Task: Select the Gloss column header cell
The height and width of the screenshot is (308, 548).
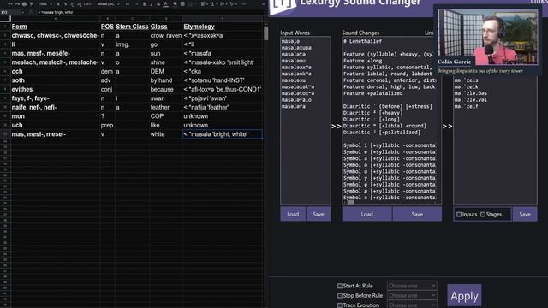Action: point(166,27)
